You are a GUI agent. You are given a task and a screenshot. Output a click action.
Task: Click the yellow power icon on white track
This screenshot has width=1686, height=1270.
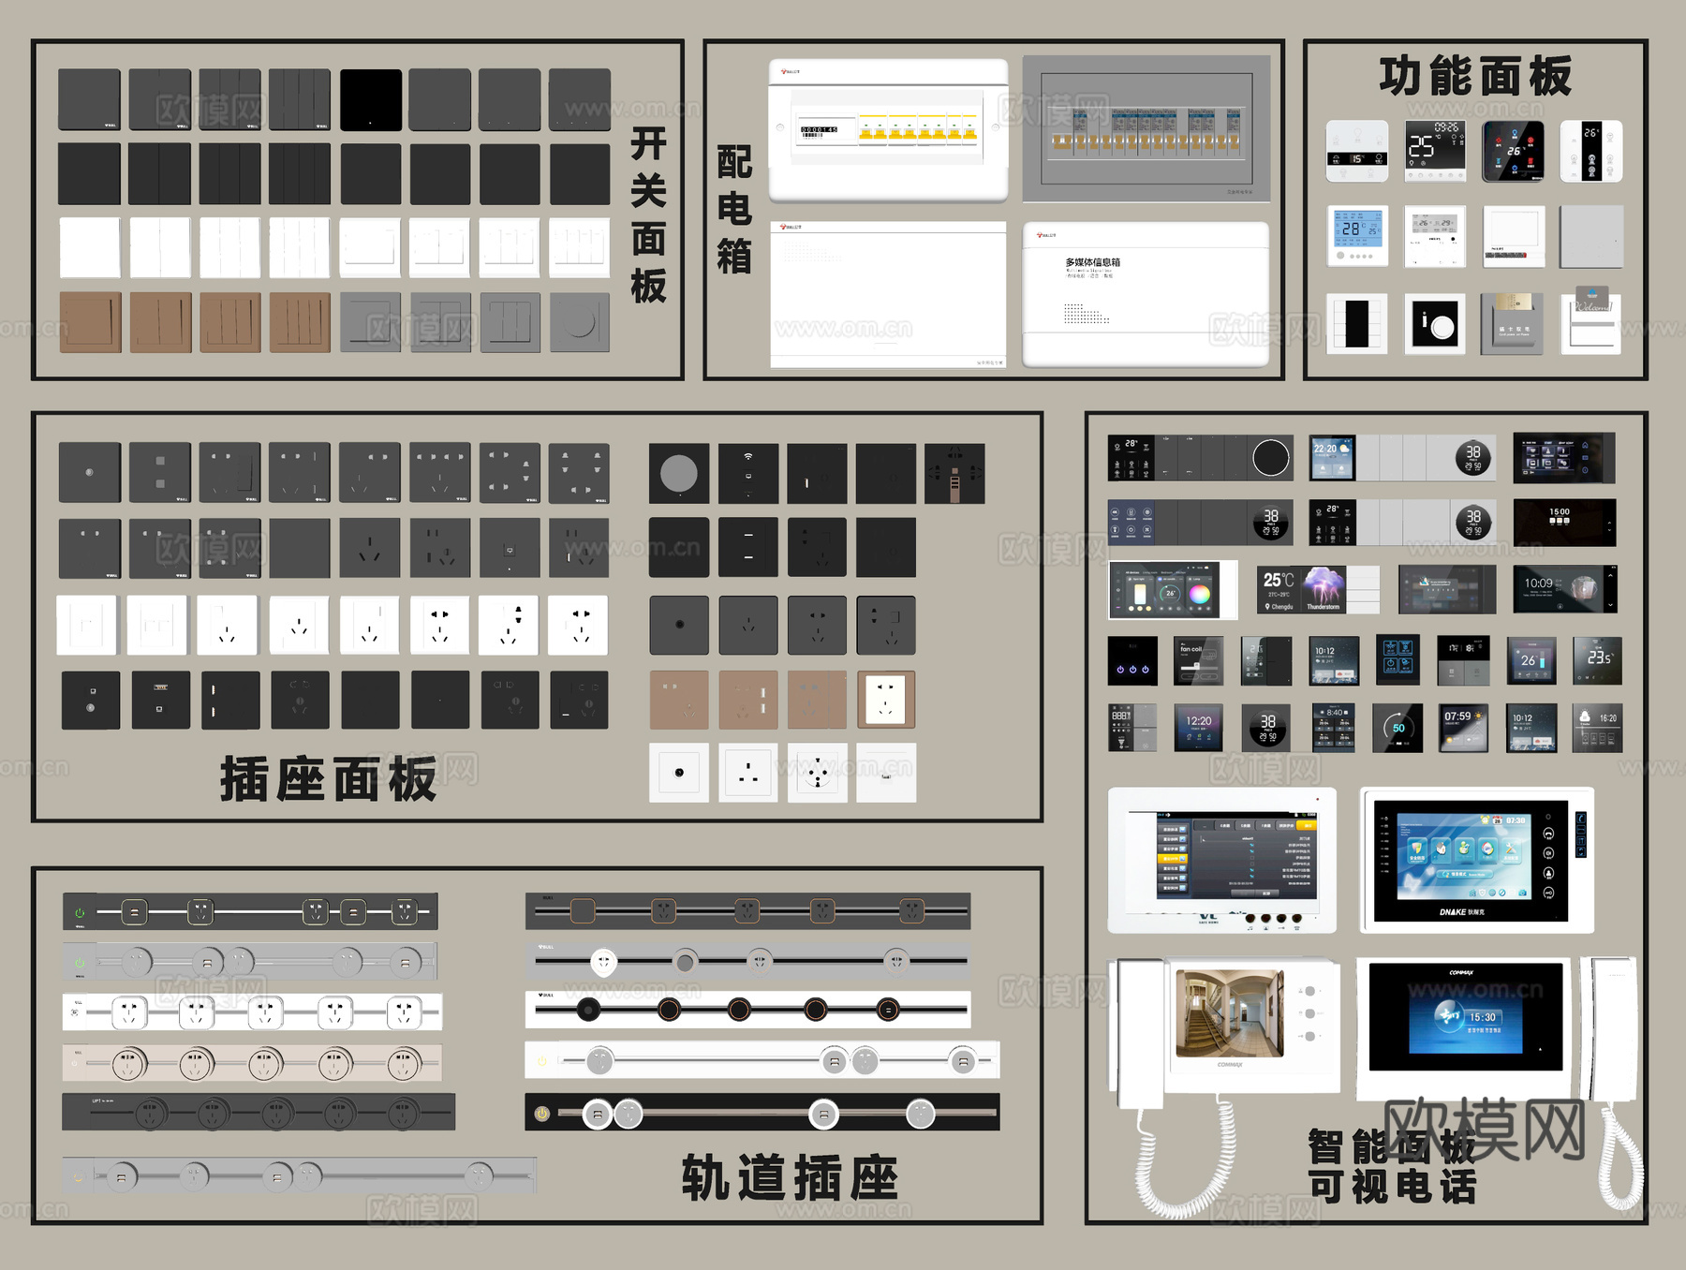[x=541, y=1061]
